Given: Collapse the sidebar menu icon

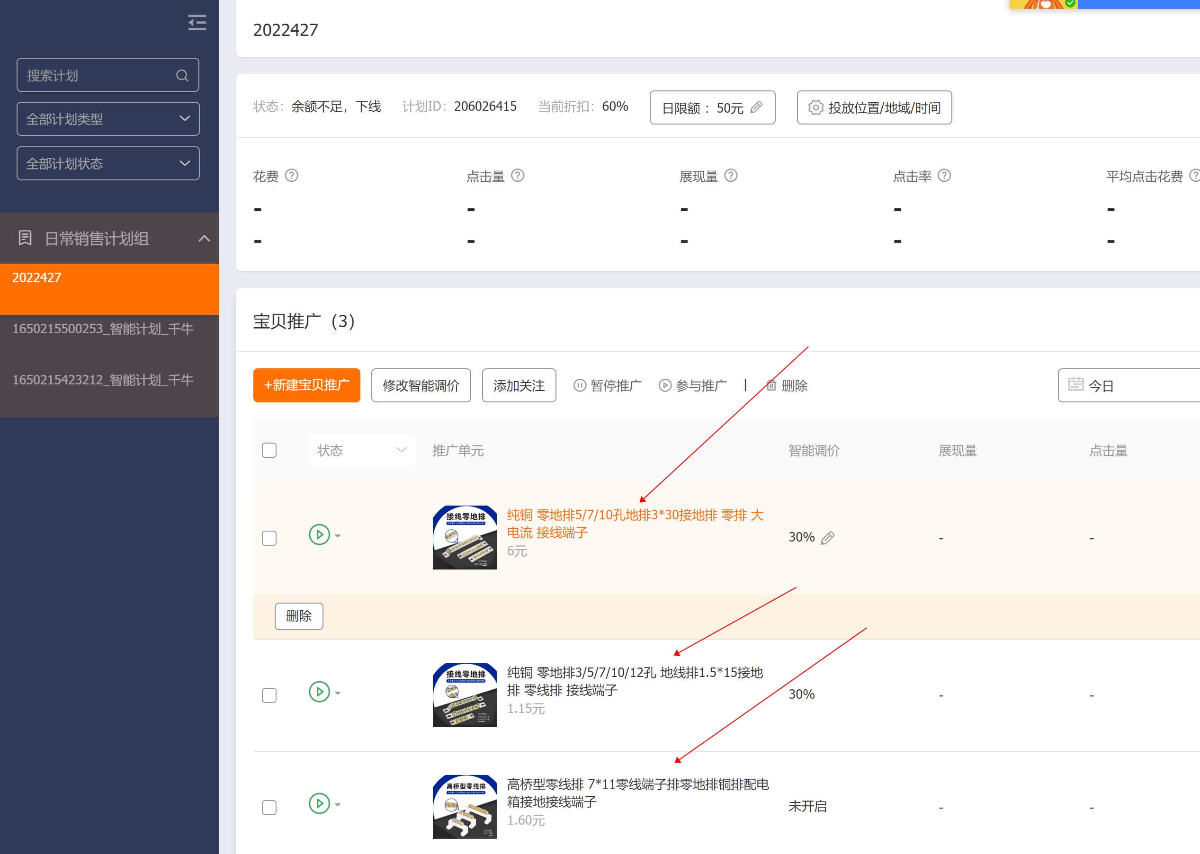Looking at the screenshot, I should click(x=197, y=23).
